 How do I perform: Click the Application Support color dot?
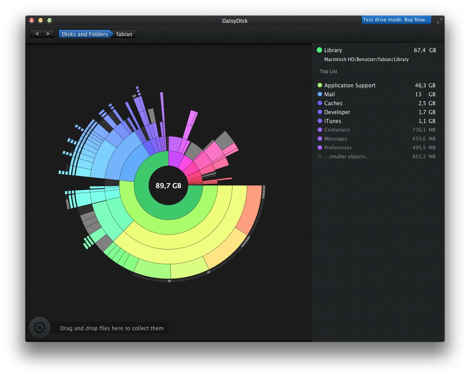(319, 86)
